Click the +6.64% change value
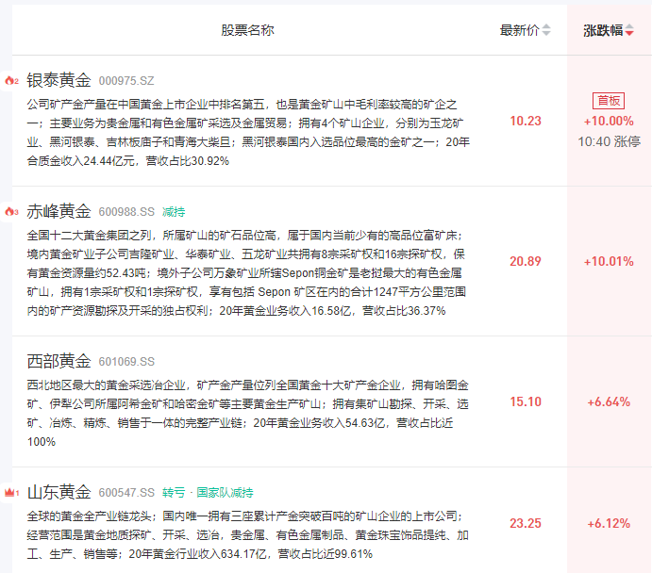Image resolution: width=652 pixels, height=573 pixels. click(x=609, y=401)
